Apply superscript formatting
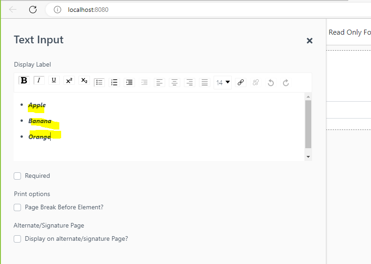 tap(69, 80)
